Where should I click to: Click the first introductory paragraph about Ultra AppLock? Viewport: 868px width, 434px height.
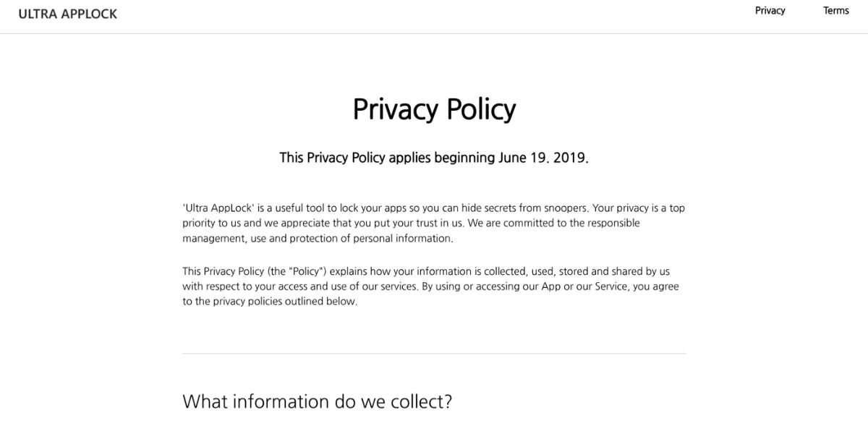point(434,222)
